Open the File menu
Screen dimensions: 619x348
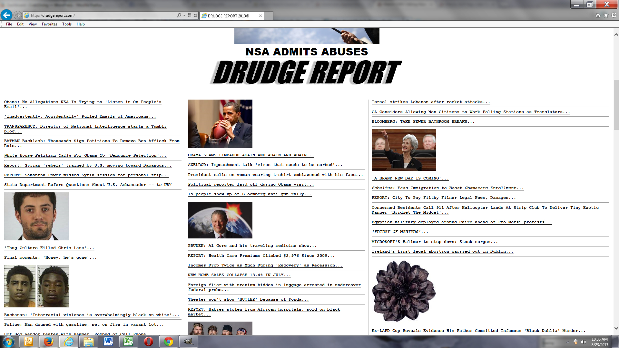9,24
